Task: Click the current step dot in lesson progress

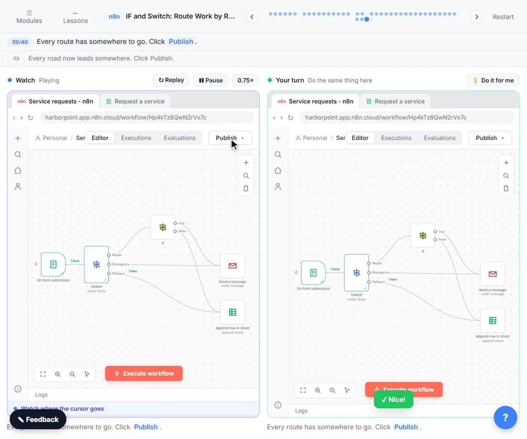Action: (x=367, y=19)
